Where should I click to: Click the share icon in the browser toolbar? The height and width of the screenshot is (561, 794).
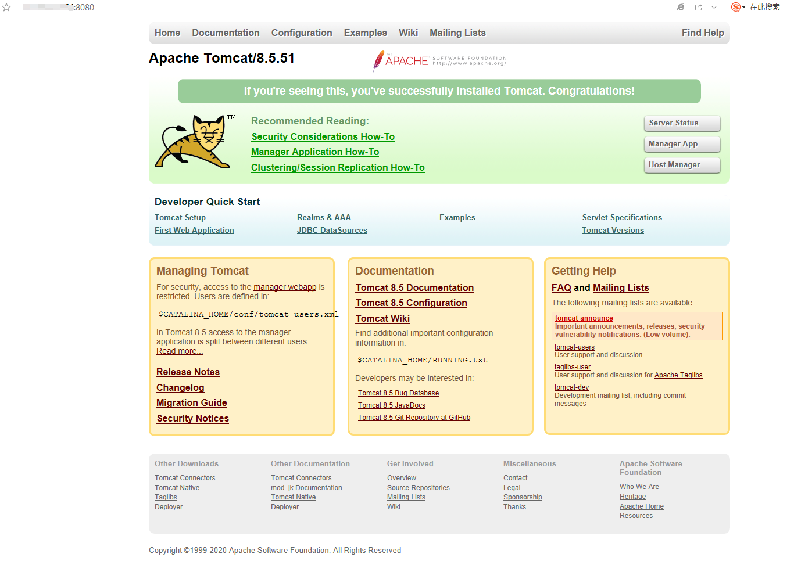click(x=697, y=7)
